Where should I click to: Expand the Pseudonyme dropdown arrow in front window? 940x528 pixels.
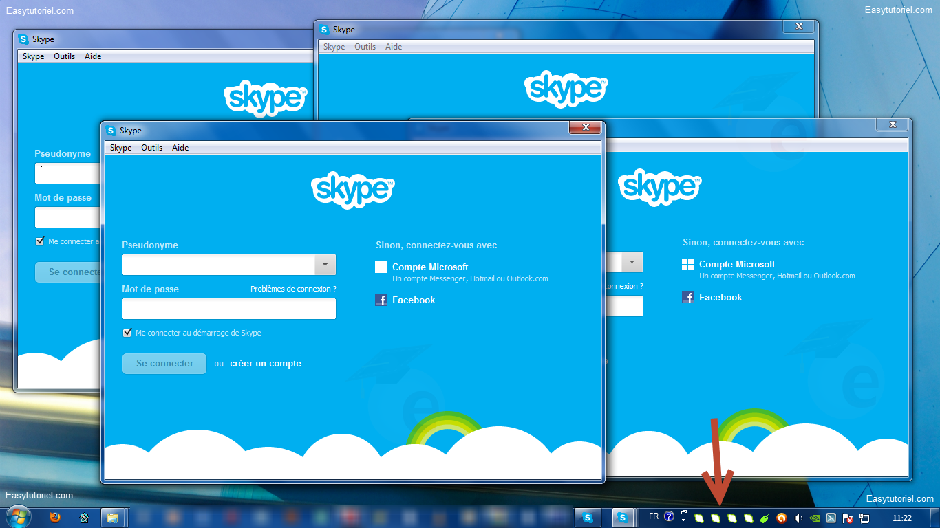point(325,265)
